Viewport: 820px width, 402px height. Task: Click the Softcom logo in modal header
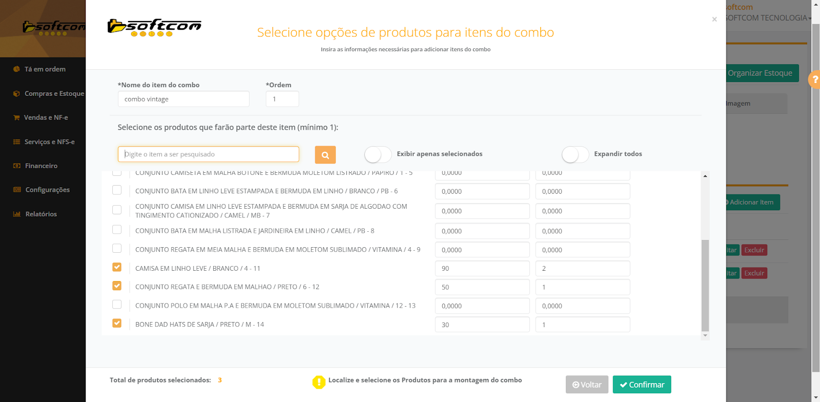coord(154,28)
